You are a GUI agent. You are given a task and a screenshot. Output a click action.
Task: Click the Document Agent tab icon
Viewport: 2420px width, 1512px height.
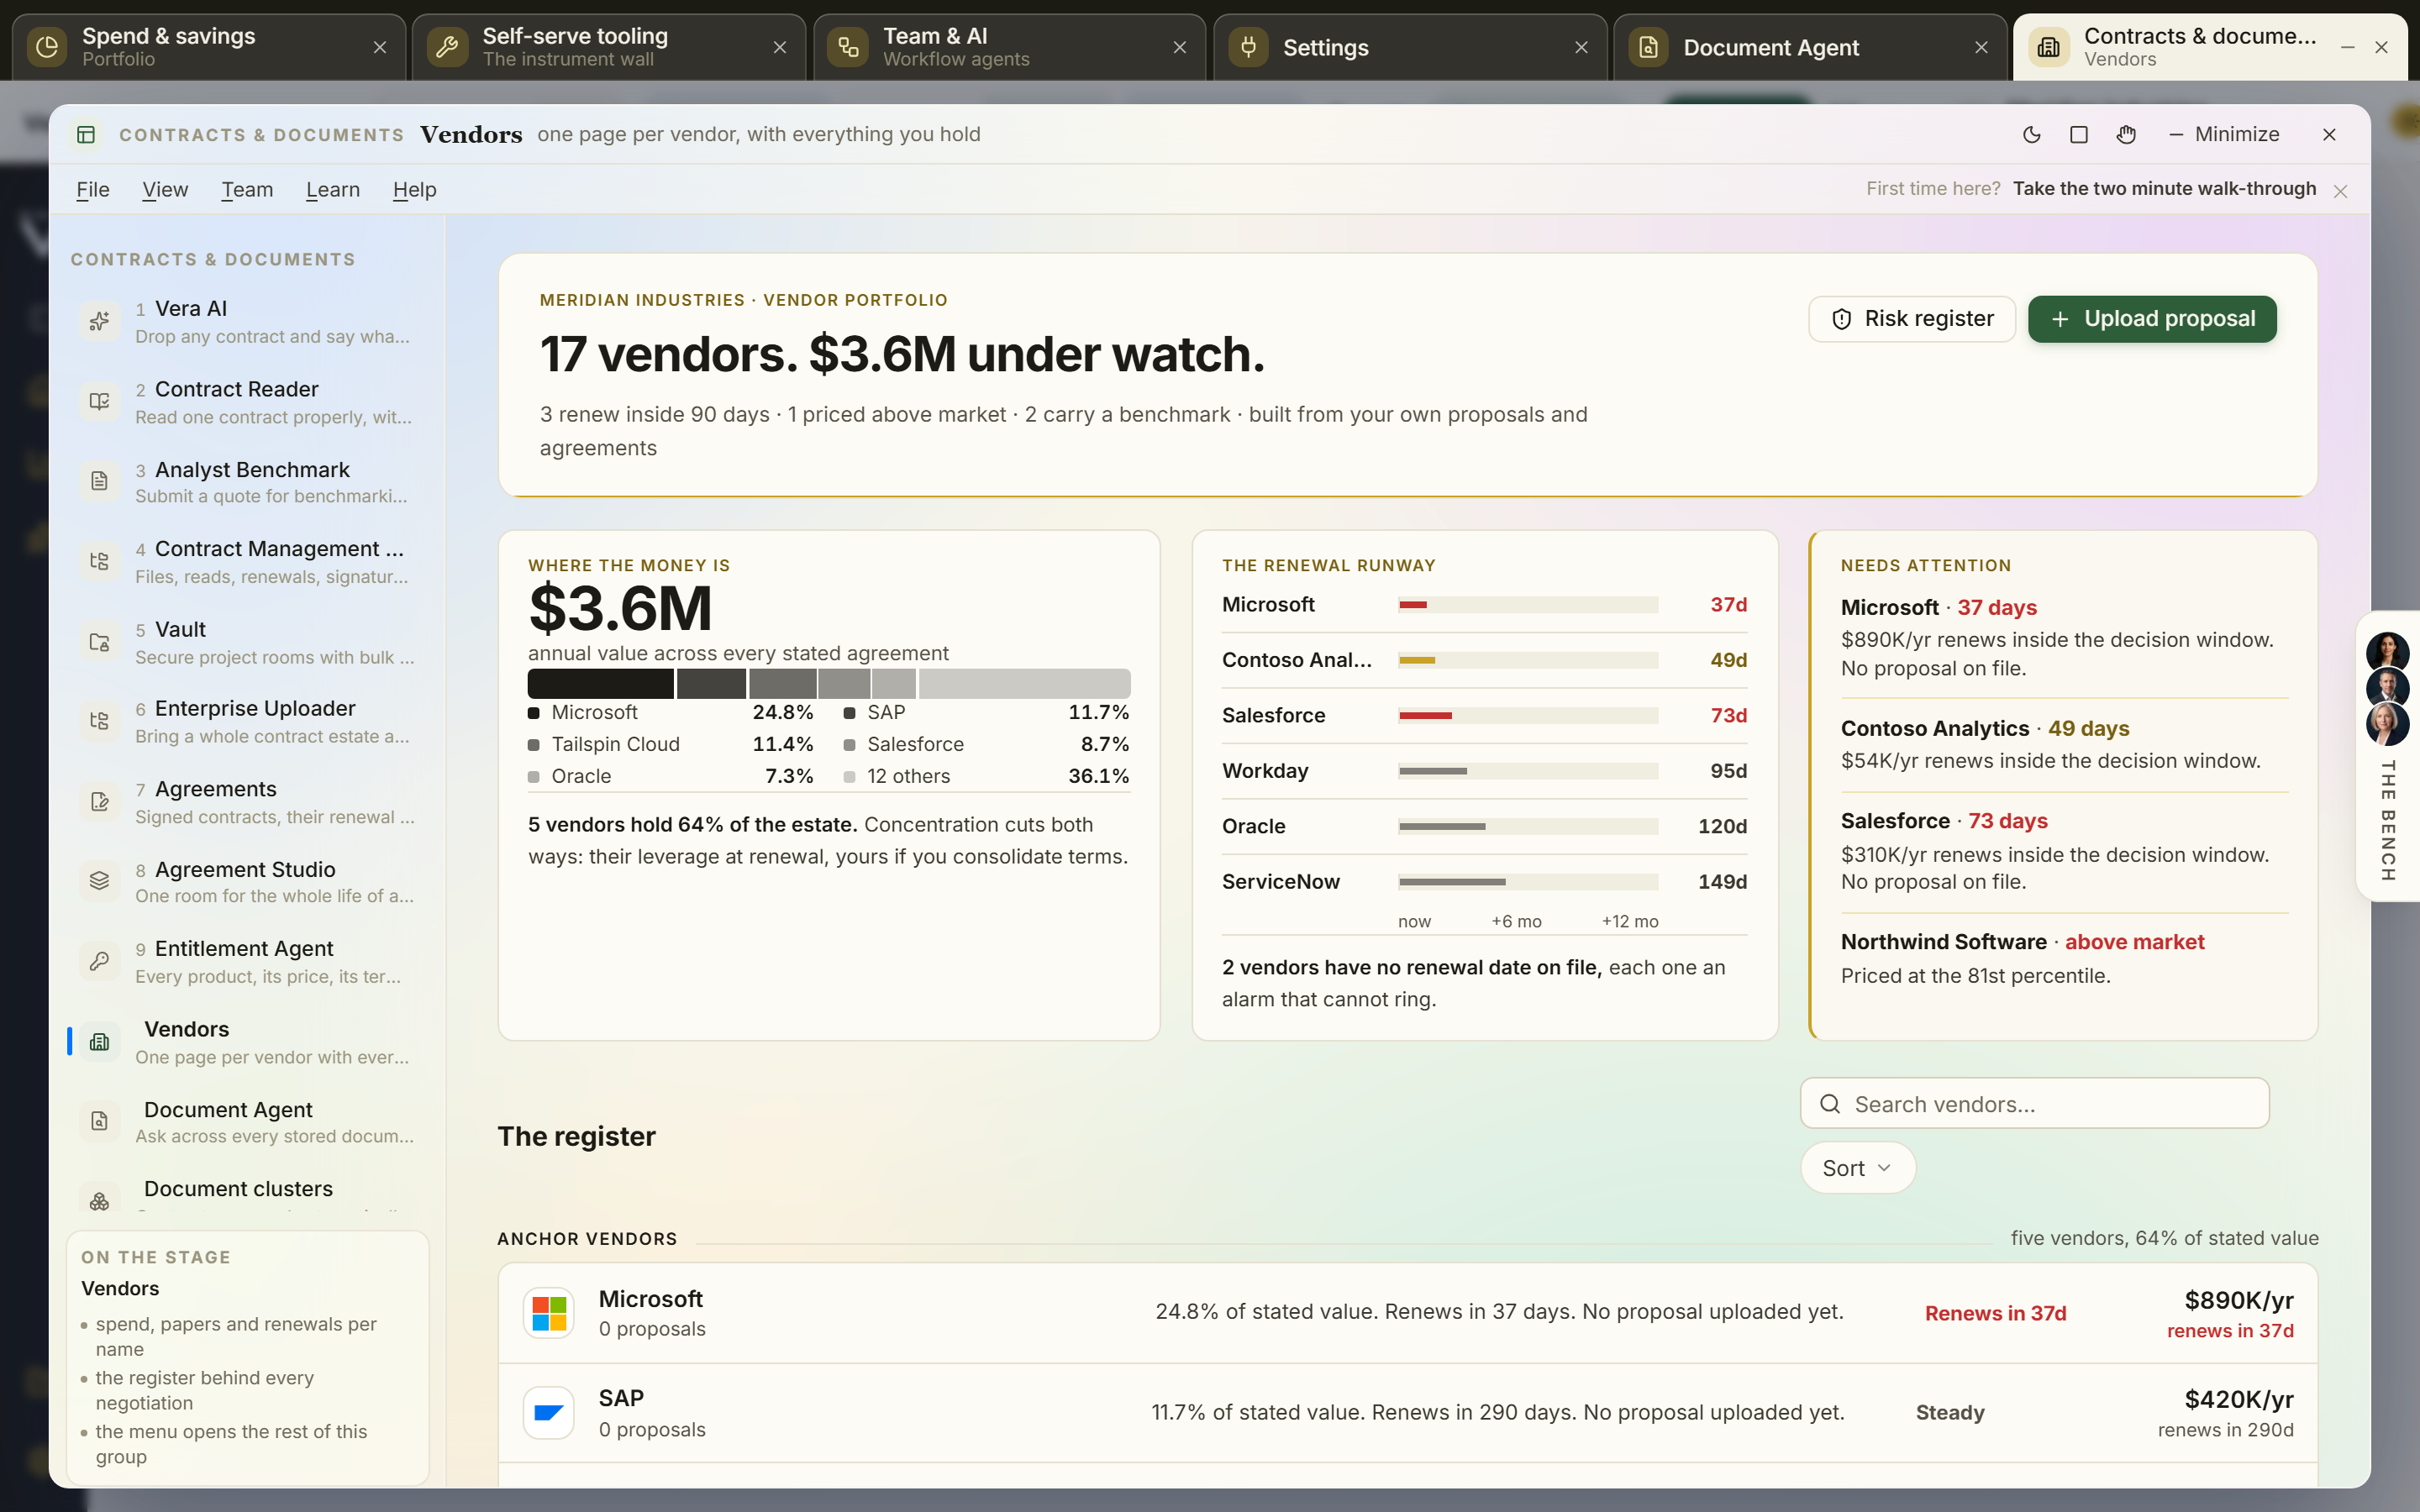point(1648,47)
